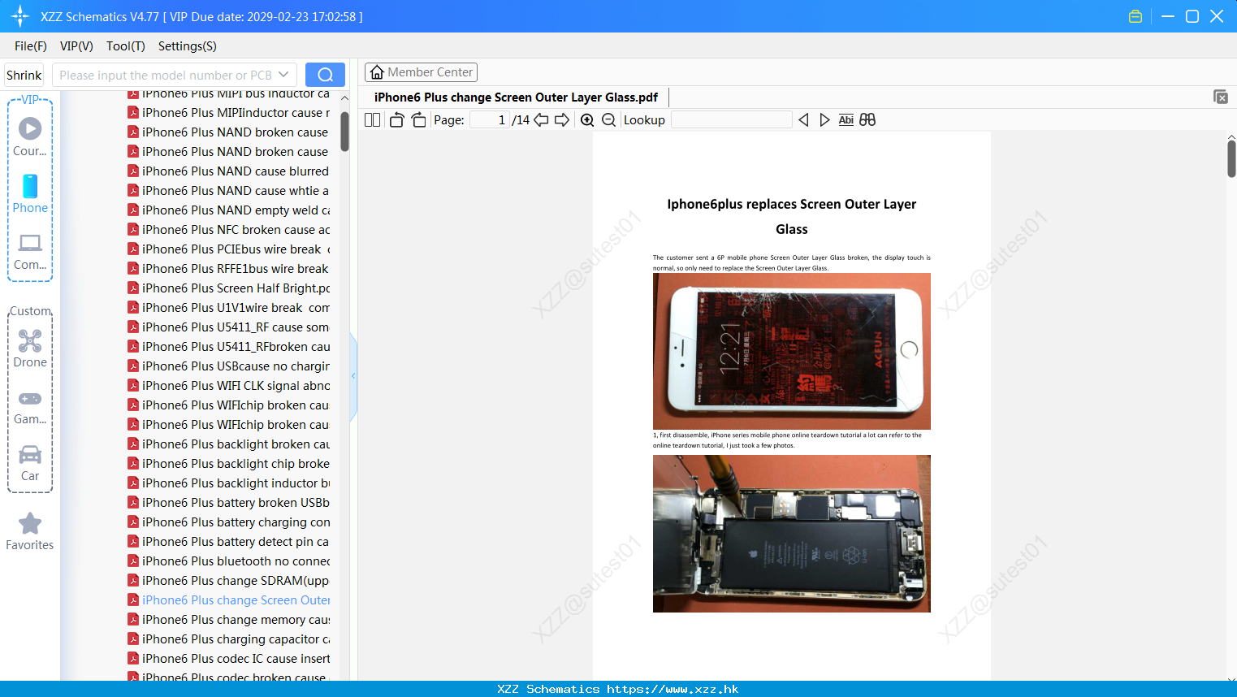The image size is (1237, 697).
Task: Click the Lookup text field
Action: [x=731, y=120]
